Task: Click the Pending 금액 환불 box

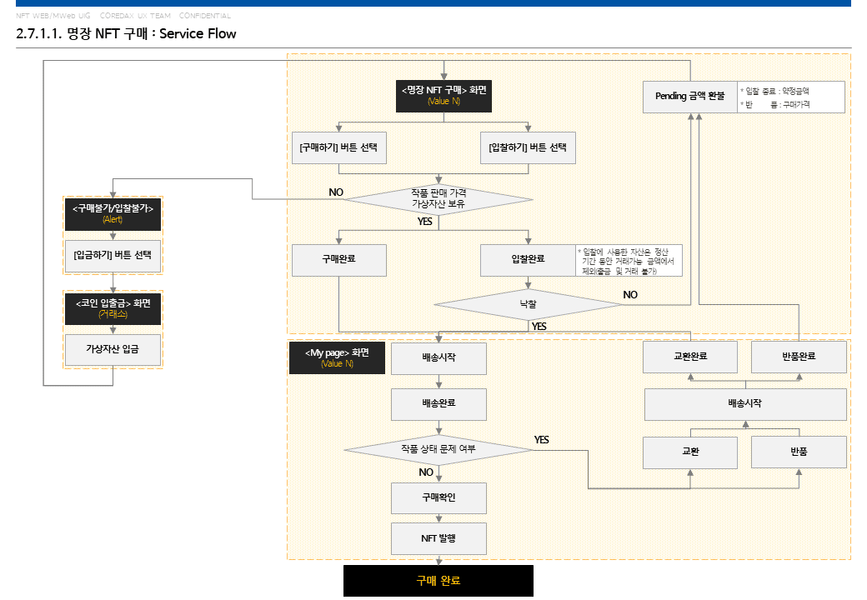Action: (689, 97)
